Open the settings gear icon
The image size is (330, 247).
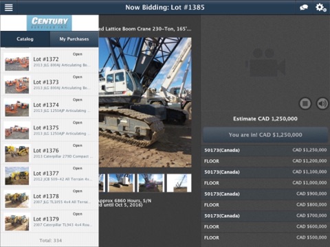pos(320,8)
